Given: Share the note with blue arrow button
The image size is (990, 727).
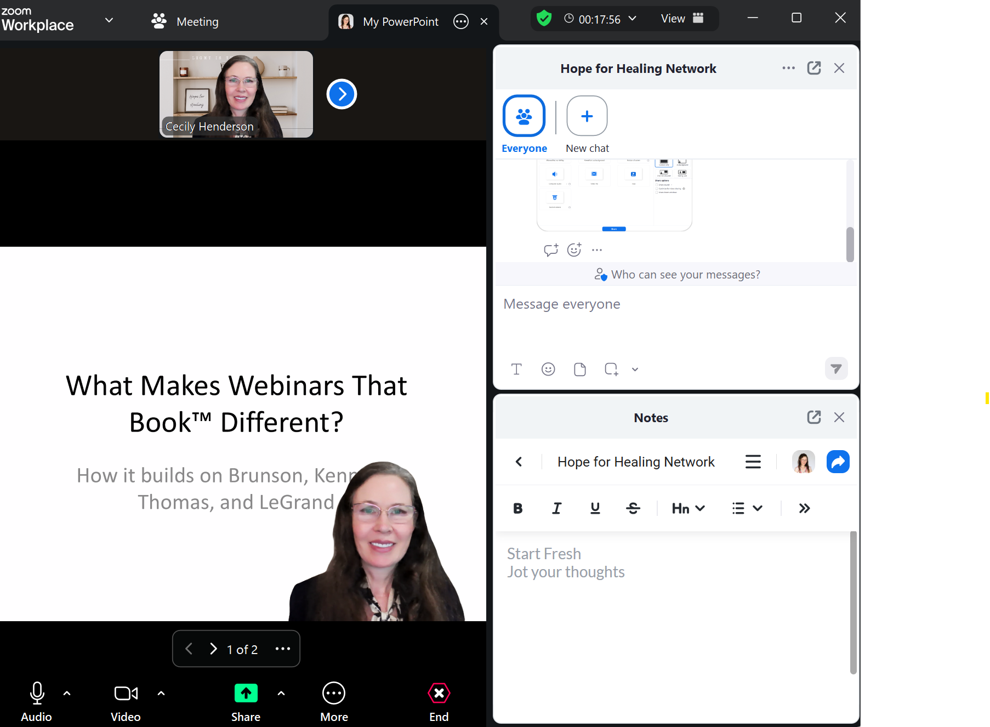Looking at the screenshot, I should [838, 462].
